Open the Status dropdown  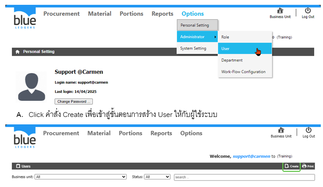[x=157, y=177]
